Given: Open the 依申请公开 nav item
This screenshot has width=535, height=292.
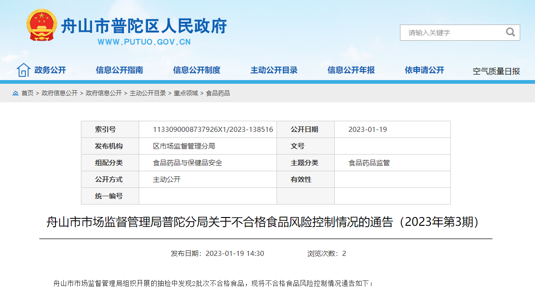Looking at the screenshot, I should click(x=424, y=70).
